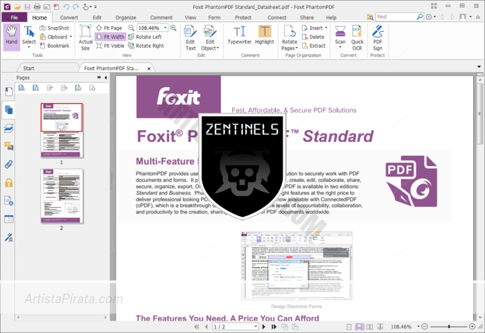
Task: Enable Fit Visible view mode
Action: coord(110,46)
